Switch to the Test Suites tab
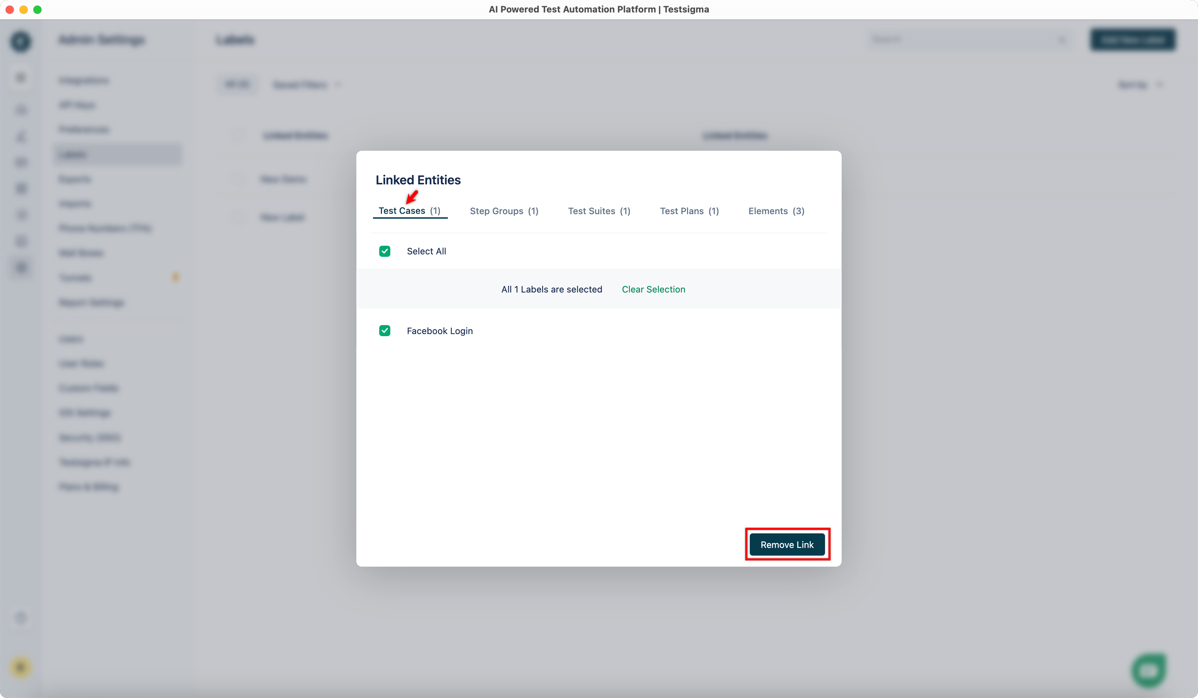This screenshot has width=1198, height=698. [x=599, y=211]
